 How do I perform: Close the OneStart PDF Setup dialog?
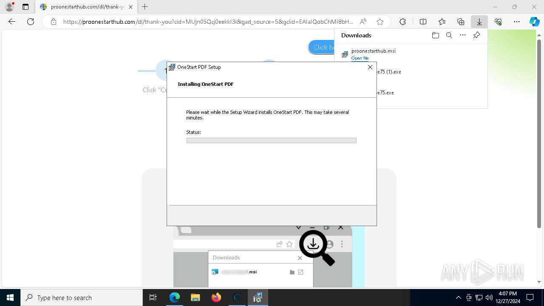click(x=370, y=67)
